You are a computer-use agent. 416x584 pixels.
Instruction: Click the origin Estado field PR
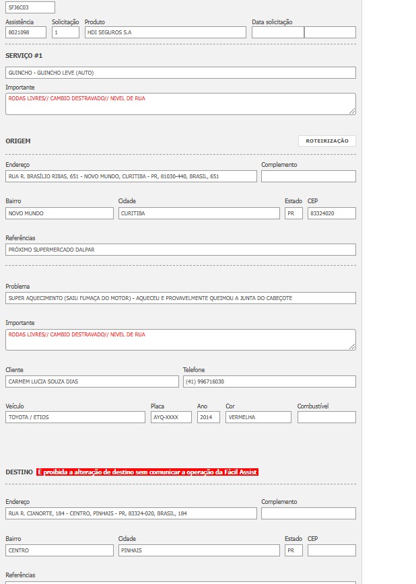coord(293,213)
